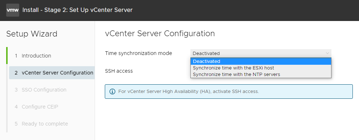Click the step number 2 in sidebar
Image resolution: width=359 pixels, height=140 pixels.
pos(16,73)
